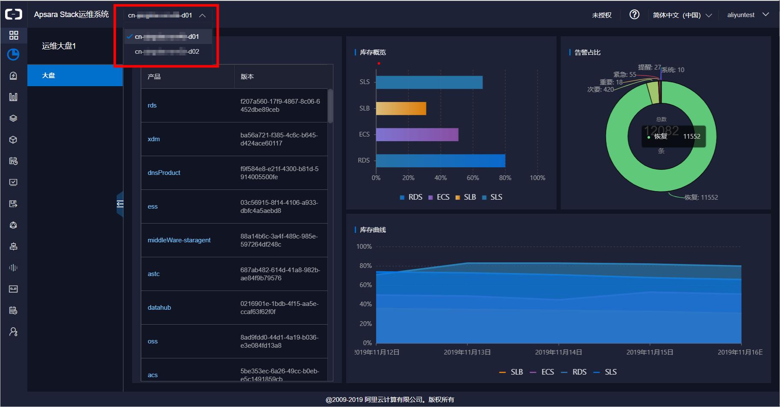Open the bar chart sidebar icon
The width and height of the screenshot is (780, 407).
tap(13, 97)
